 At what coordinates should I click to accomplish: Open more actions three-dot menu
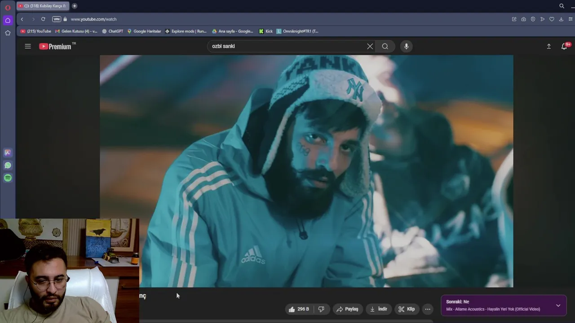pyautogui.click(x=428, y=309)
